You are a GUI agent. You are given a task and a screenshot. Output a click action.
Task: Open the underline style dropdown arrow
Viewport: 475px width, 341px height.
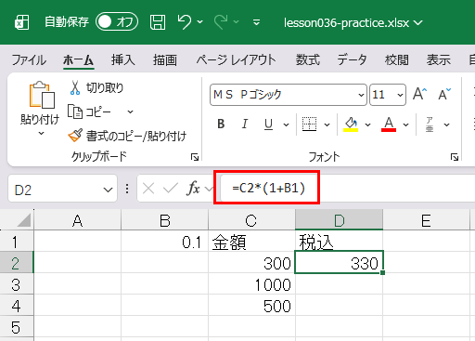pos(286,125)
